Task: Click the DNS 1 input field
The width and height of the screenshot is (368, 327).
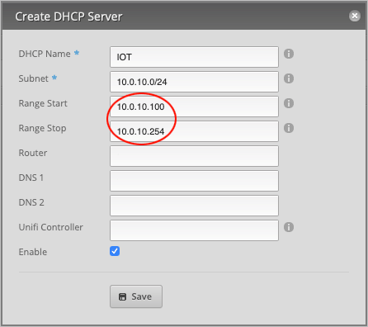Action: pos(194,181)
